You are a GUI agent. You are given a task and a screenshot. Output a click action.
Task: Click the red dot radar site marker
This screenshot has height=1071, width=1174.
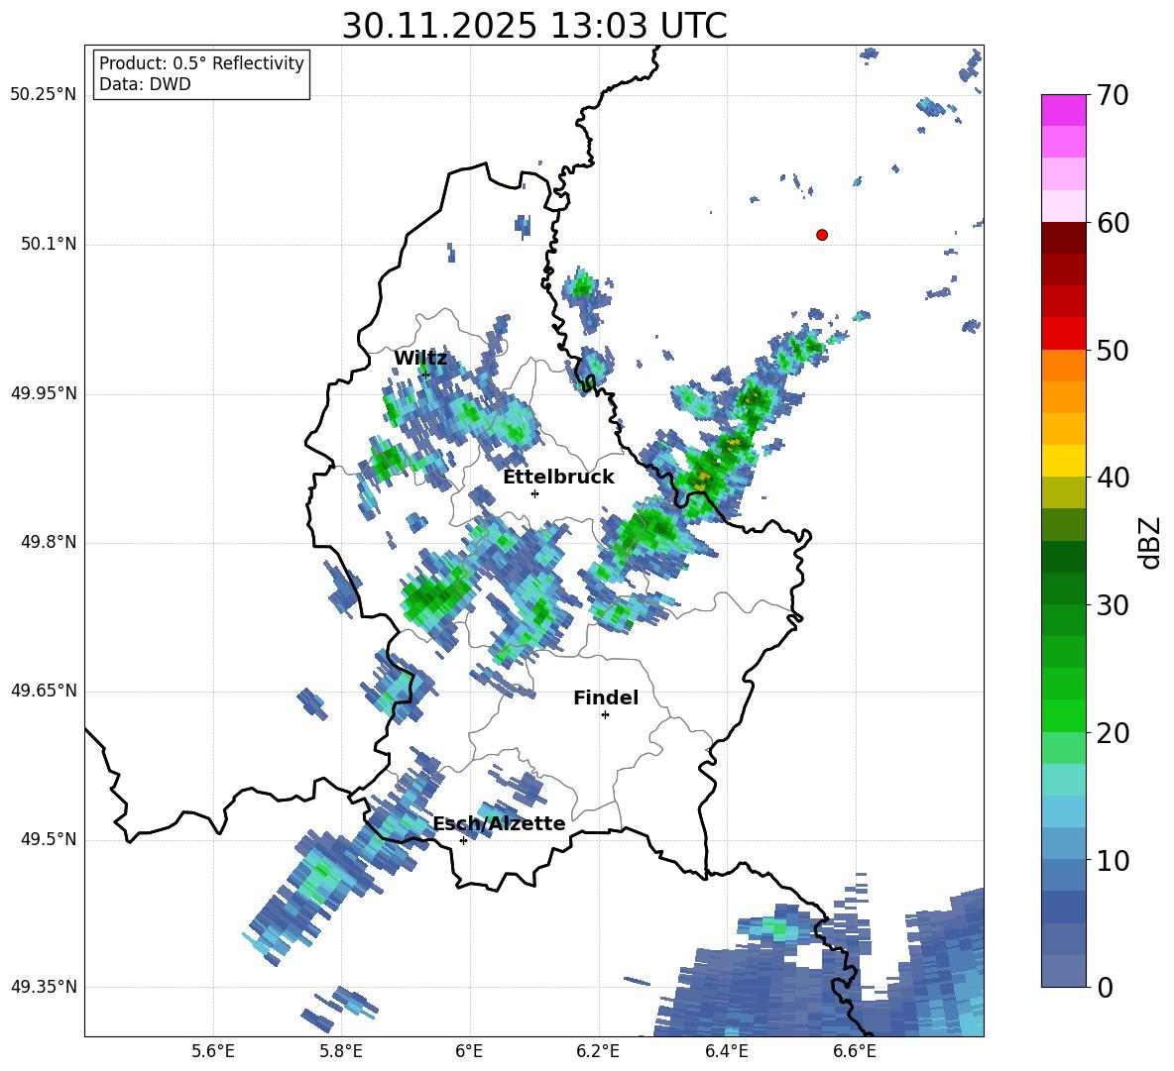click(x=822, y=235)
